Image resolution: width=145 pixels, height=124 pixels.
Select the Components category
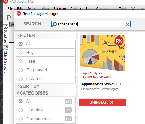click(x=46, y=119)
